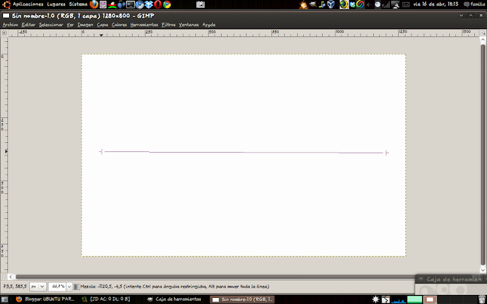
Task: Launch Firefox from the top panel
Action: point(94,4)
